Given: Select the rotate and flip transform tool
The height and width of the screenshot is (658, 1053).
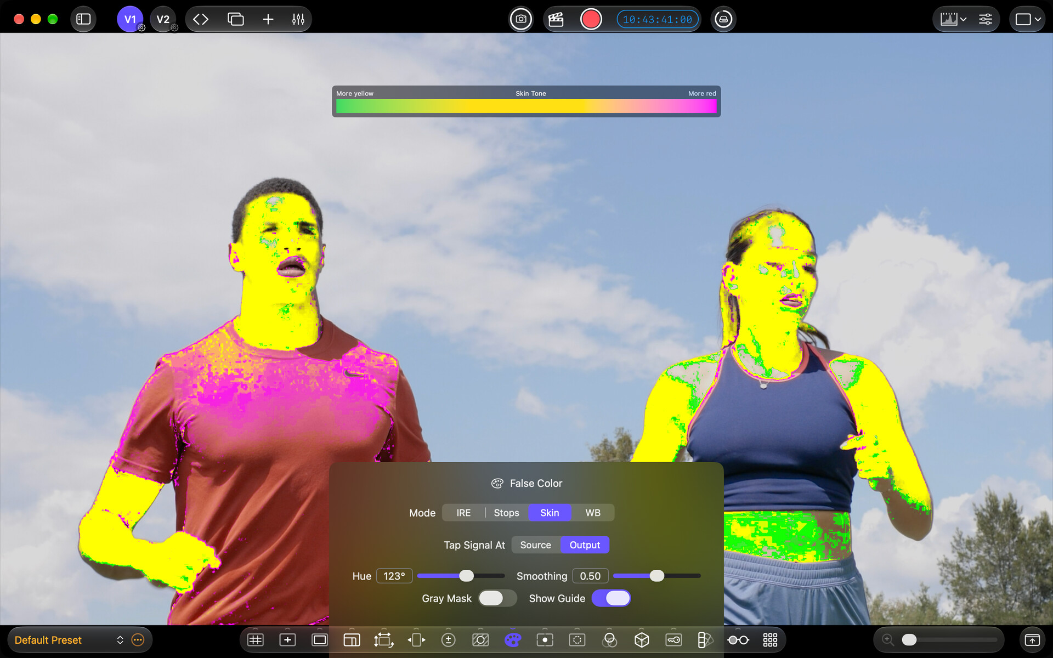Looking at the screenshot, I should pos(384,640).
